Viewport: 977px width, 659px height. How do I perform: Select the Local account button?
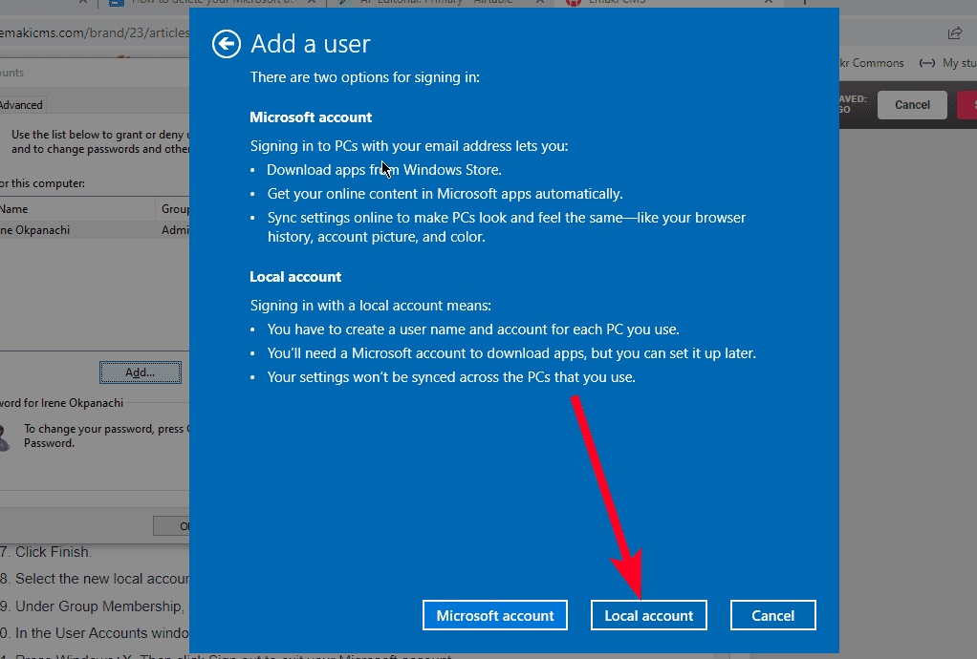(648, 616)
